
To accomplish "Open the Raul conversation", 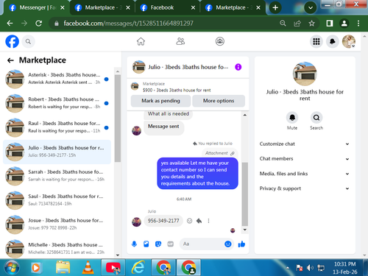I will 57,127.
